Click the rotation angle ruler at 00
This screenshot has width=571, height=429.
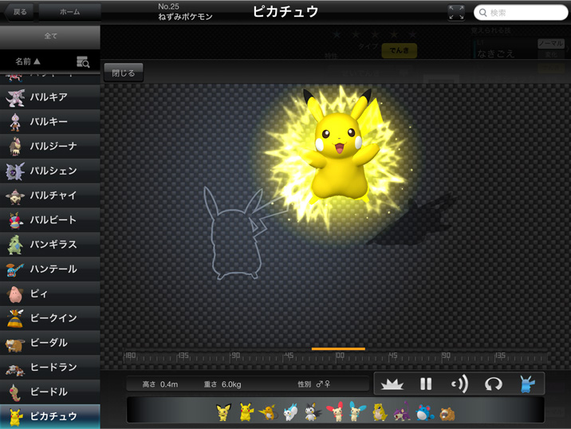(340, 356)
